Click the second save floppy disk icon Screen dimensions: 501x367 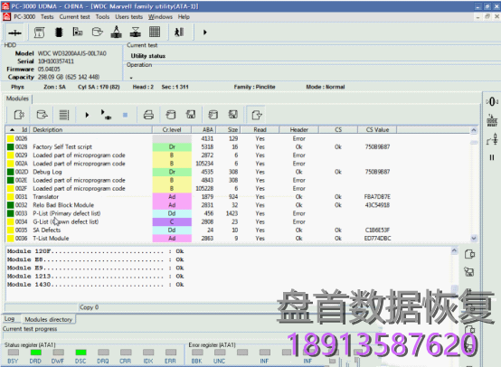click(x=233, y=115)
